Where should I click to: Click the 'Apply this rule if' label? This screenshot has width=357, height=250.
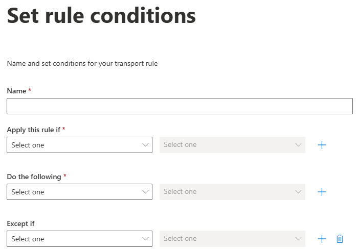[x=33, y=130]
